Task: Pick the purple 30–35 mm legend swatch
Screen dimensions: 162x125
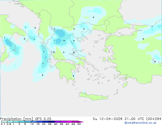Action: coord(57,122)
